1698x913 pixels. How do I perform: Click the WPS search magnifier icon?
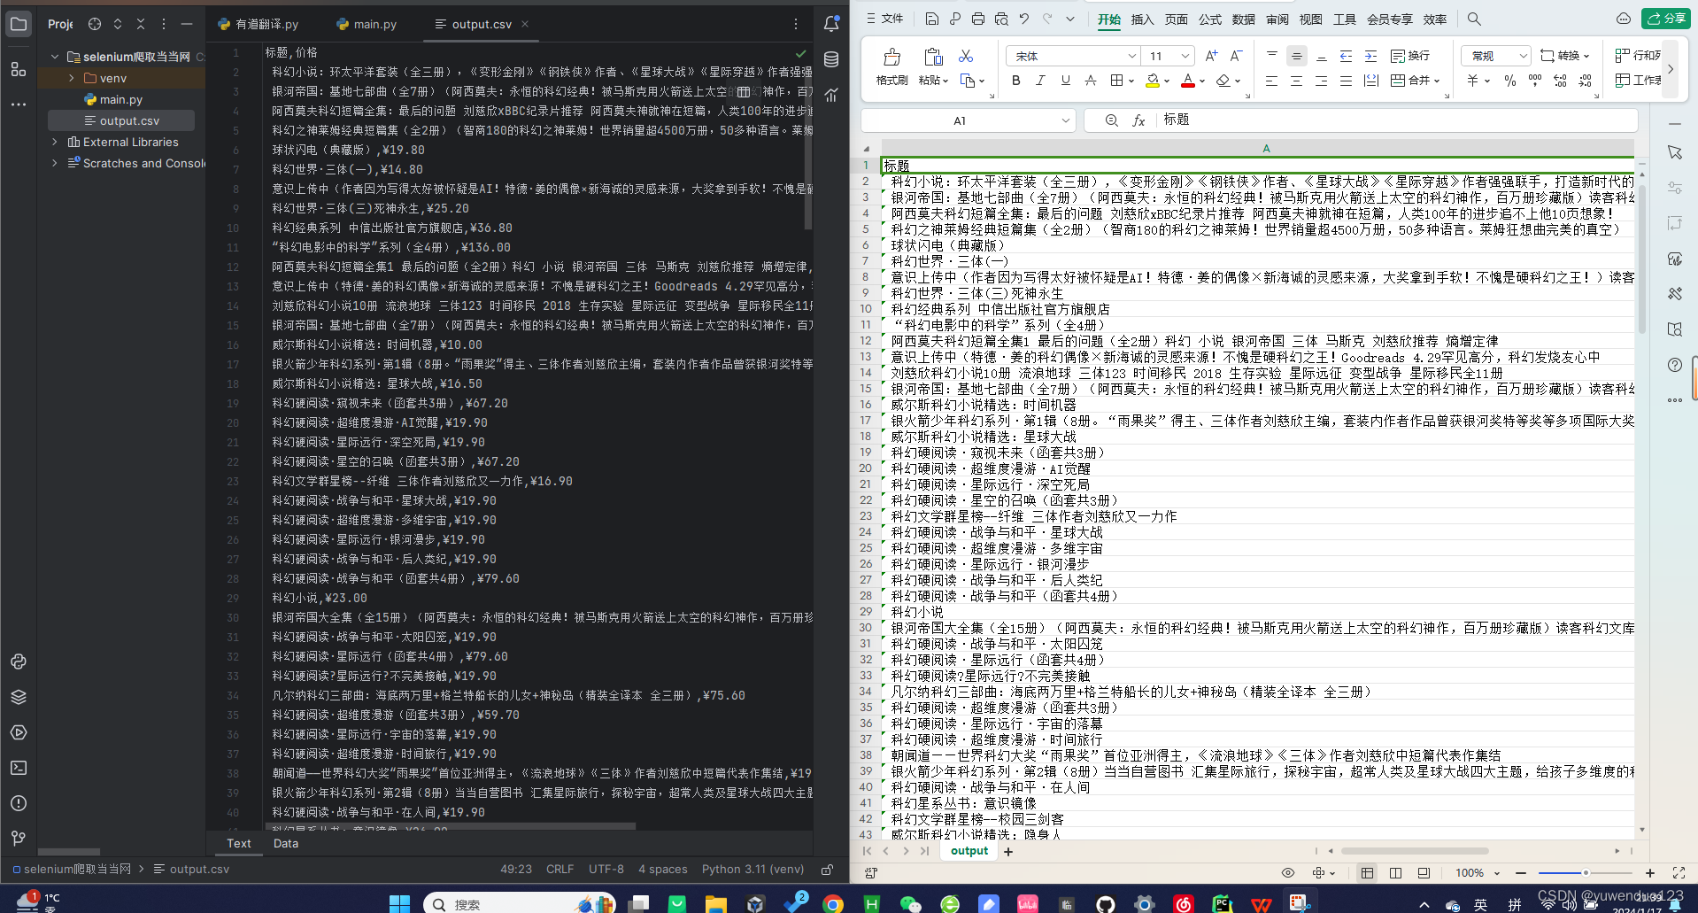tap(1474, 19)
